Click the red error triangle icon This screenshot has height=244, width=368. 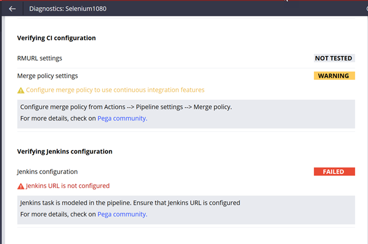21,186
